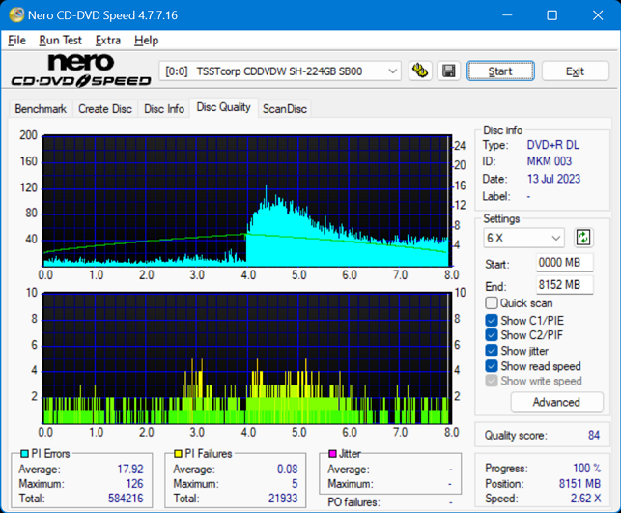Switch to the ScanDisc tab
The height and width of the screenshot is (513, 621).
pos(284,108)
